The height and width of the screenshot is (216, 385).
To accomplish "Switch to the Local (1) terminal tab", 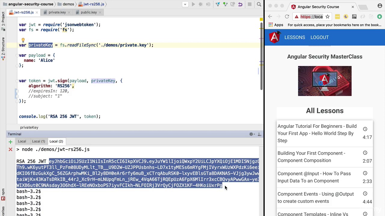I will [38, 141].
